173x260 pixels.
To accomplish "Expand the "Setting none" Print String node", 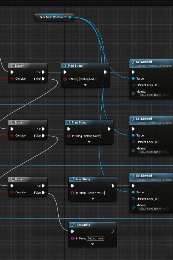I will pyautogui.click(x=92, y=244).
